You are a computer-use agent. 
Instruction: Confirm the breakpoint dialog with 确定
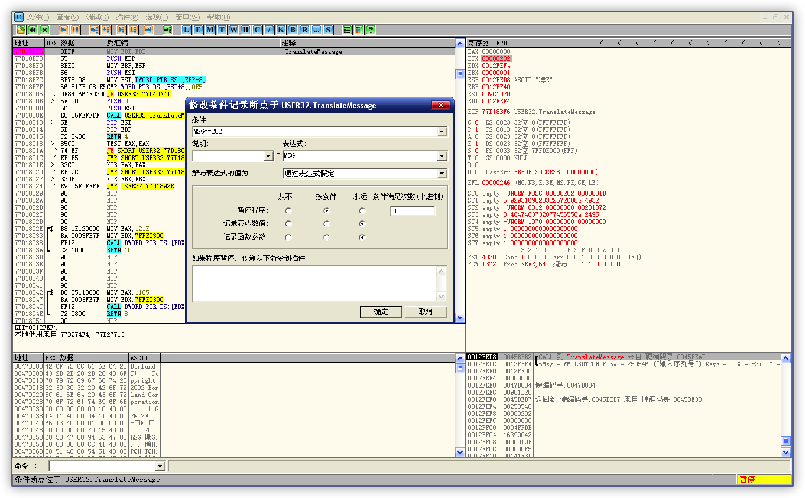click(381, 311)
